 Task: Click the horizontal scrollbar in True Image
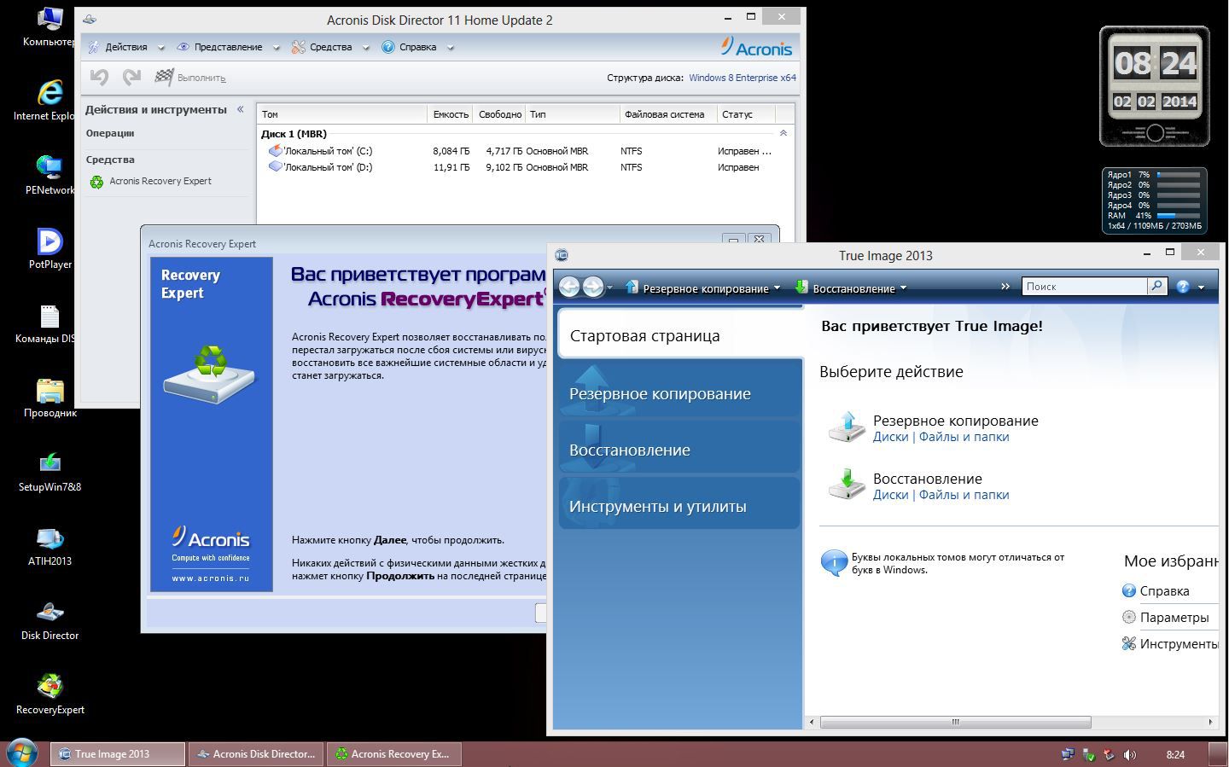[956, 722]
